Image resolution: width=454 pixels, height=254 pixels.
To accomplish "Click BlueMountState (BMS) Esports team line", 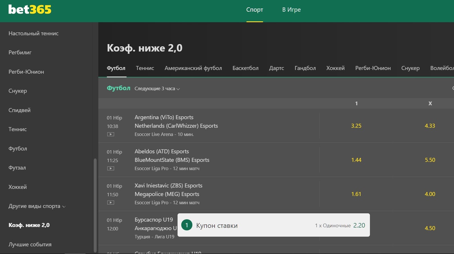I will pyautogui.click(x=172, y=160).
